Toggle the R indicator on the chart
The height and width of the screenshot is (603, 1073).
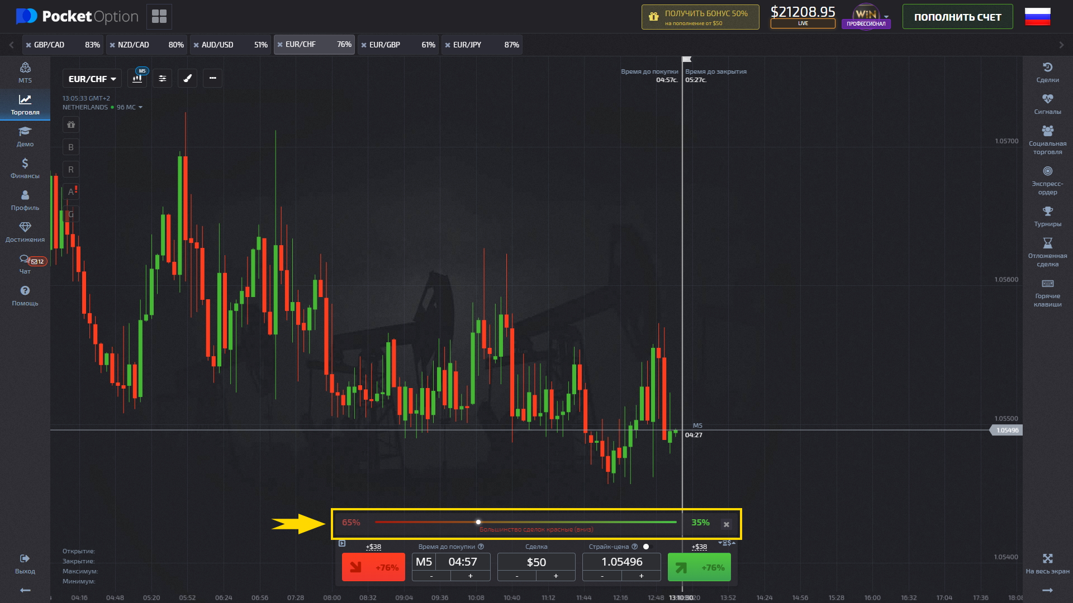pos(70,169)
